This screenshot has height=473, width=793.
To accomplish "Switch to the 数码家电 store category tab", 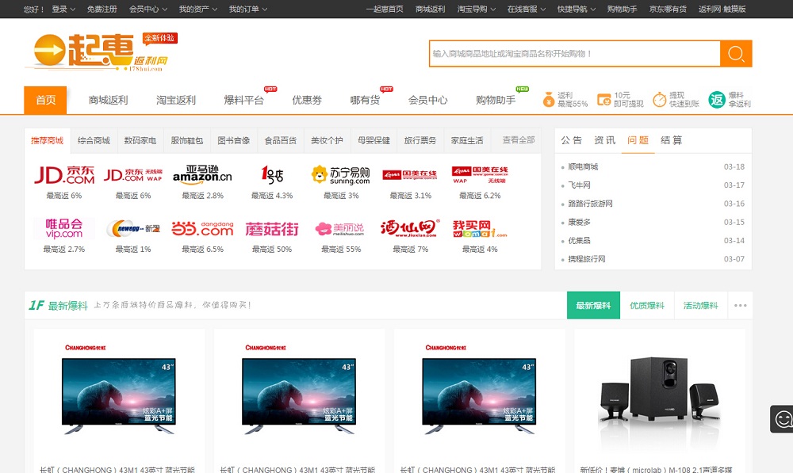I will [x=140, y=140].
